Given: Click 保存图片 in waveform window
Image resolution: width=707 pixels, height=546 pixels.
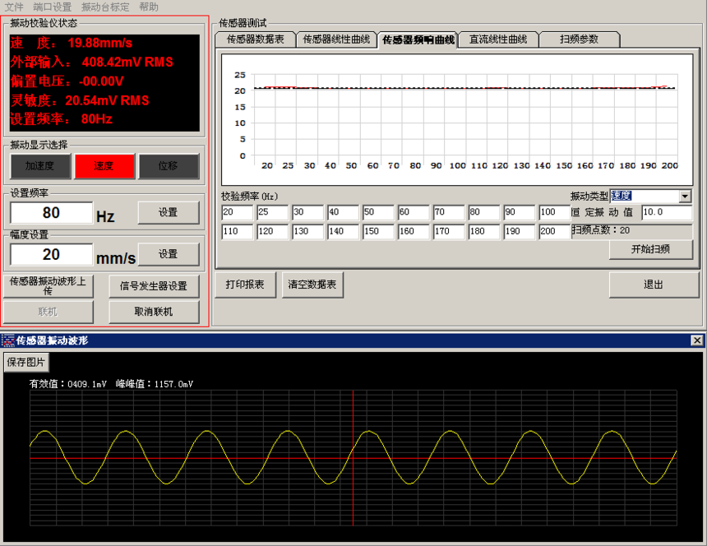Looking at the screenshot, I should click(26, 362).
